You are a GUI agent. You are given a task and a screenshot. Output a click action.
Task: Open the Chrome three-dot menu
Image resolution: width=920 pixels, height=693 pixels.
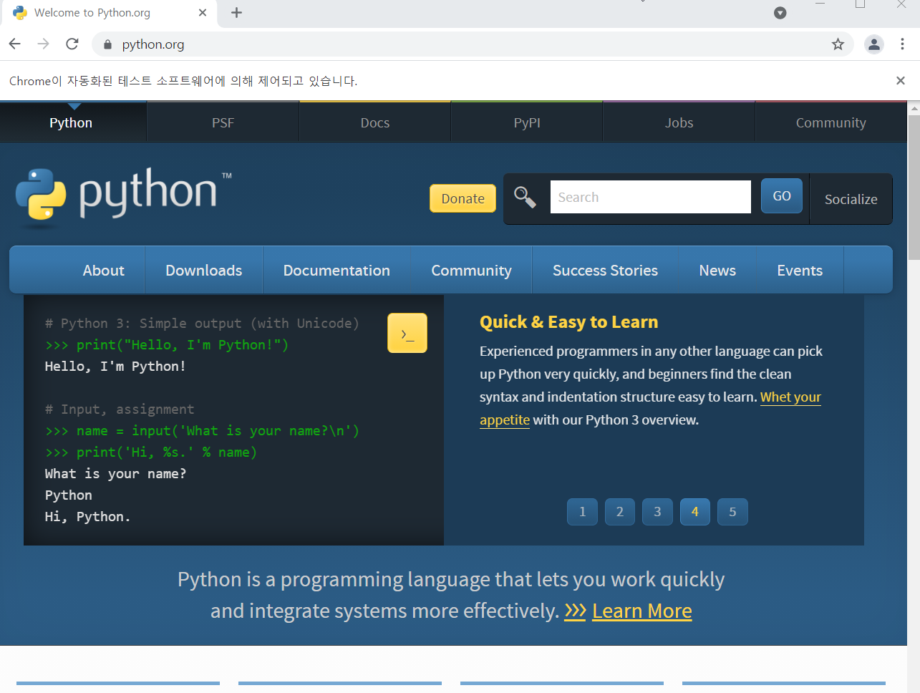coord(902,44)
